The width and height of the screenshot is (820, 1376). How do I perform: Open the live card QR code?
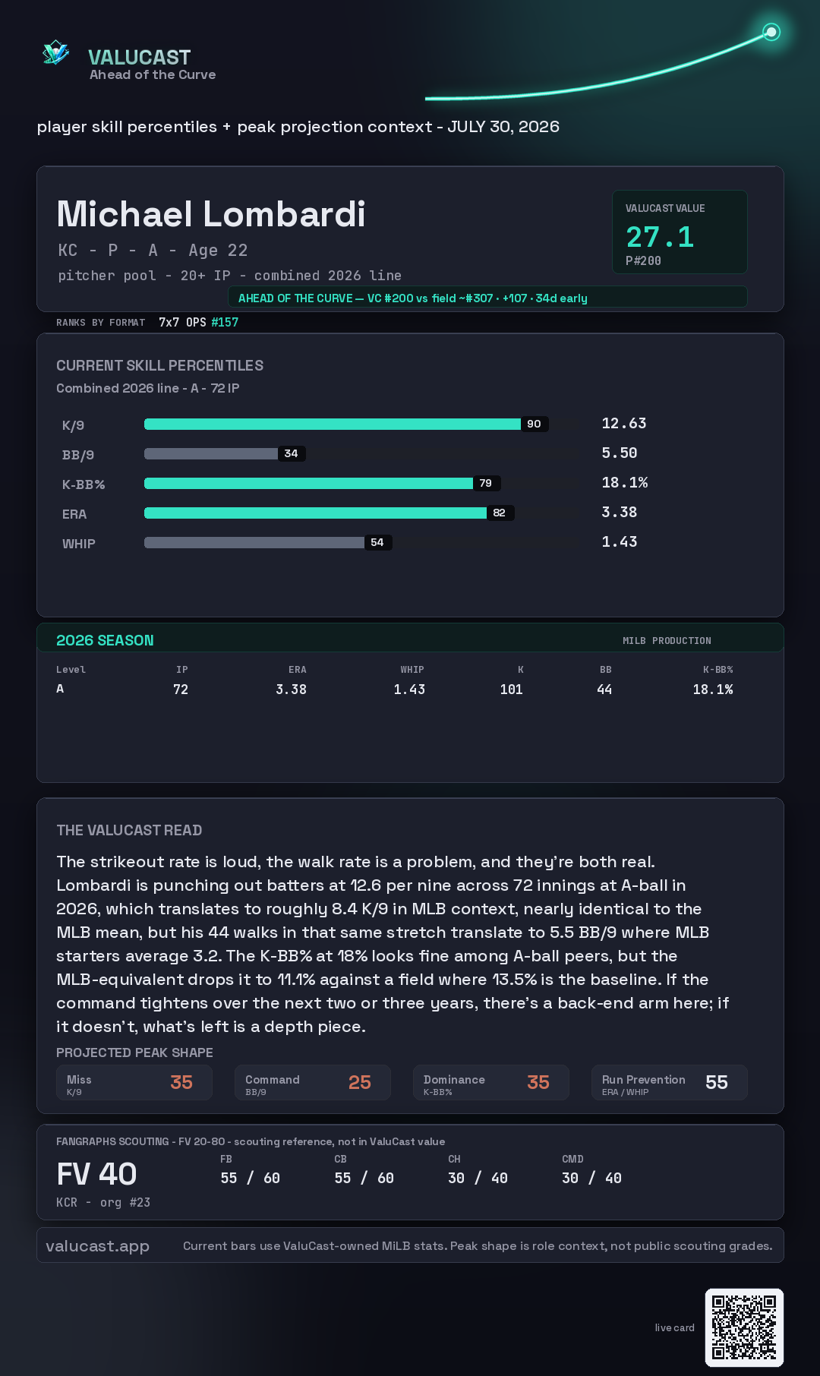click(x=744, y=1327)
